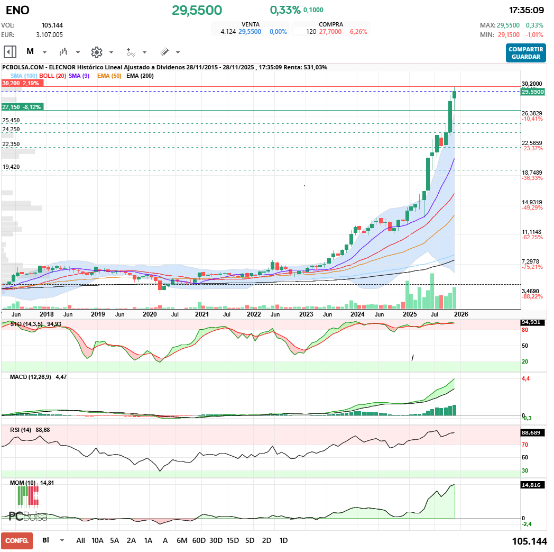
Task: Switch to the 6M time range
Action: 182,540
